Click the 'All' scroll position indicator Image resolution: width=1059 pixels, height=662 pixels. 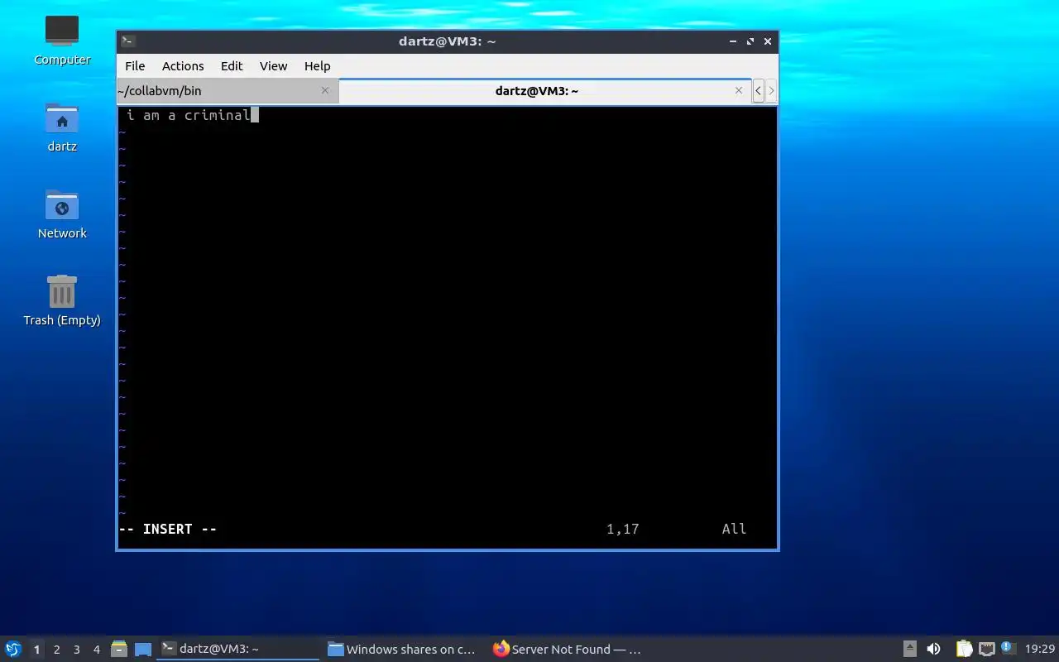tap(734, 529)
